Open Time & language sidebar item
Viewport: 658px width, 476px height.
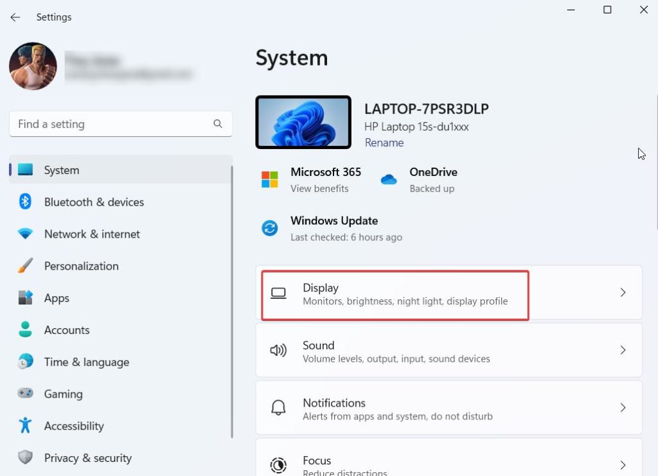pyautogui.click(x=120, y=362)
